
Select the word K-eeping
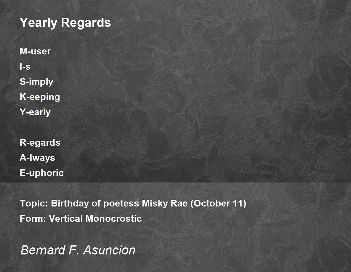pos(40,97)
